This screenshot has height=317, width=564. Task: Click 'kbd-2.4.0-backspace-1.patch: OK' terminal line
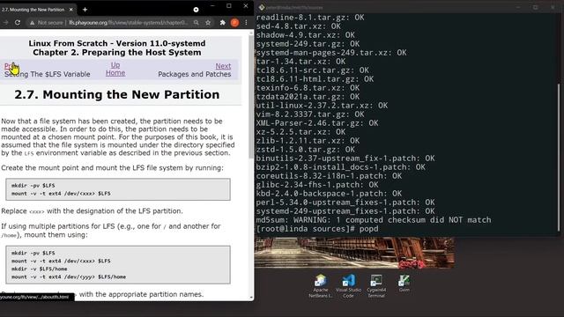pos(329,194)
